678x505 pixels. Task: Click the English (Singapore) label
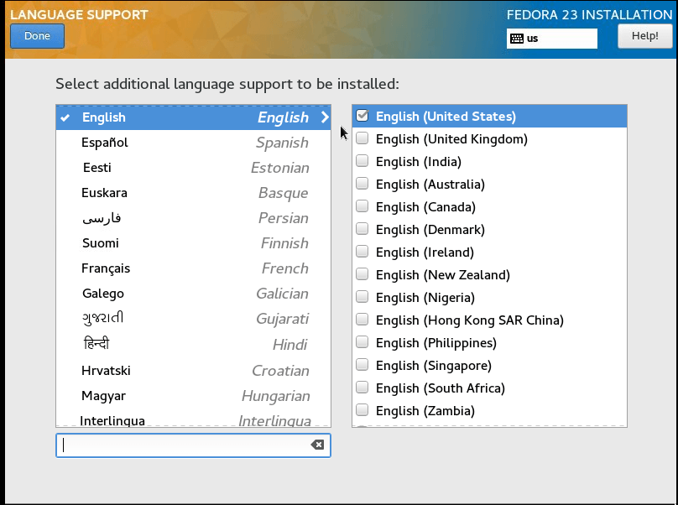click(x=434, y=366)
